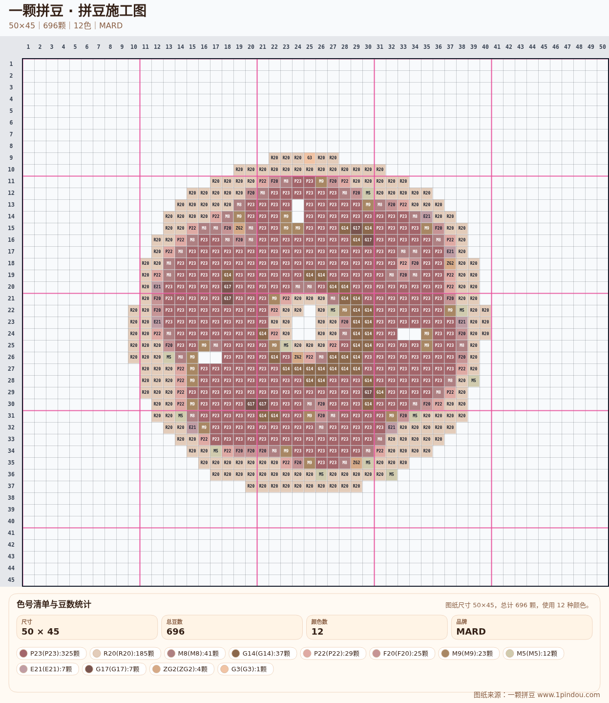This screenshot has width=609, height=703.
Task: Click the M5 bead in row 12
Action: [x=368, y=193]
